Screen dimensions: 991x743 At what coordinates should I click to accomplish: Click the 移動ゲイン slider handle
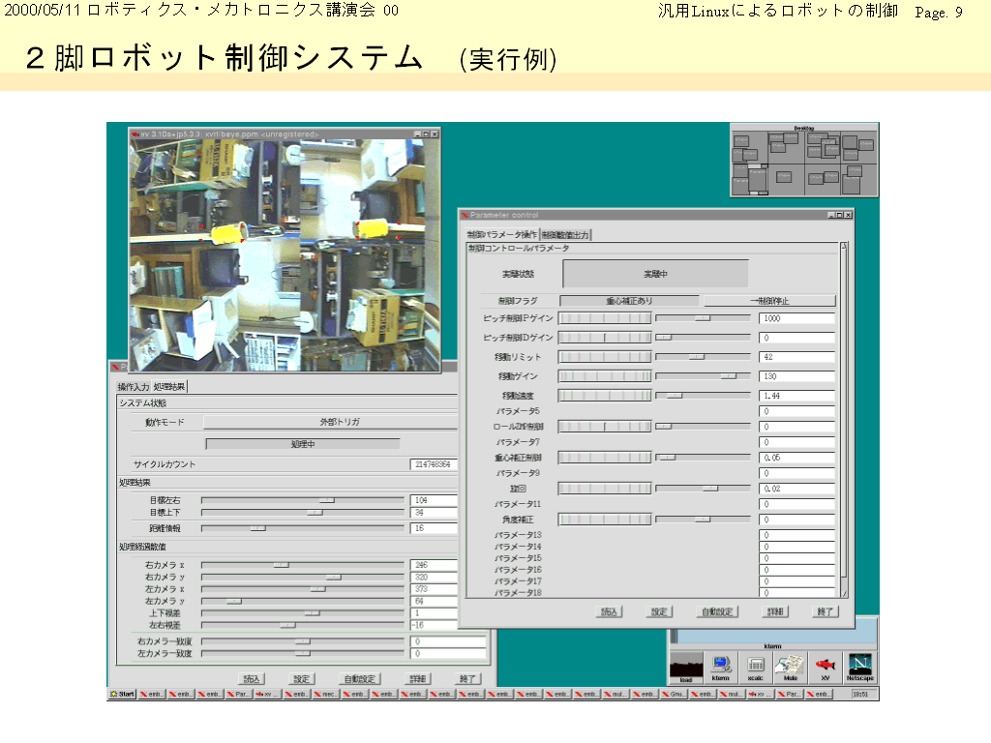pos(728,376)
